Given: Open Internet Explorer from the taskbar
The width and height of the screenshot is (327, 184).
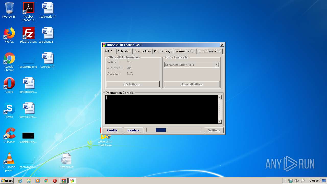Looking at the screenshot, I should tap(20, 181).
